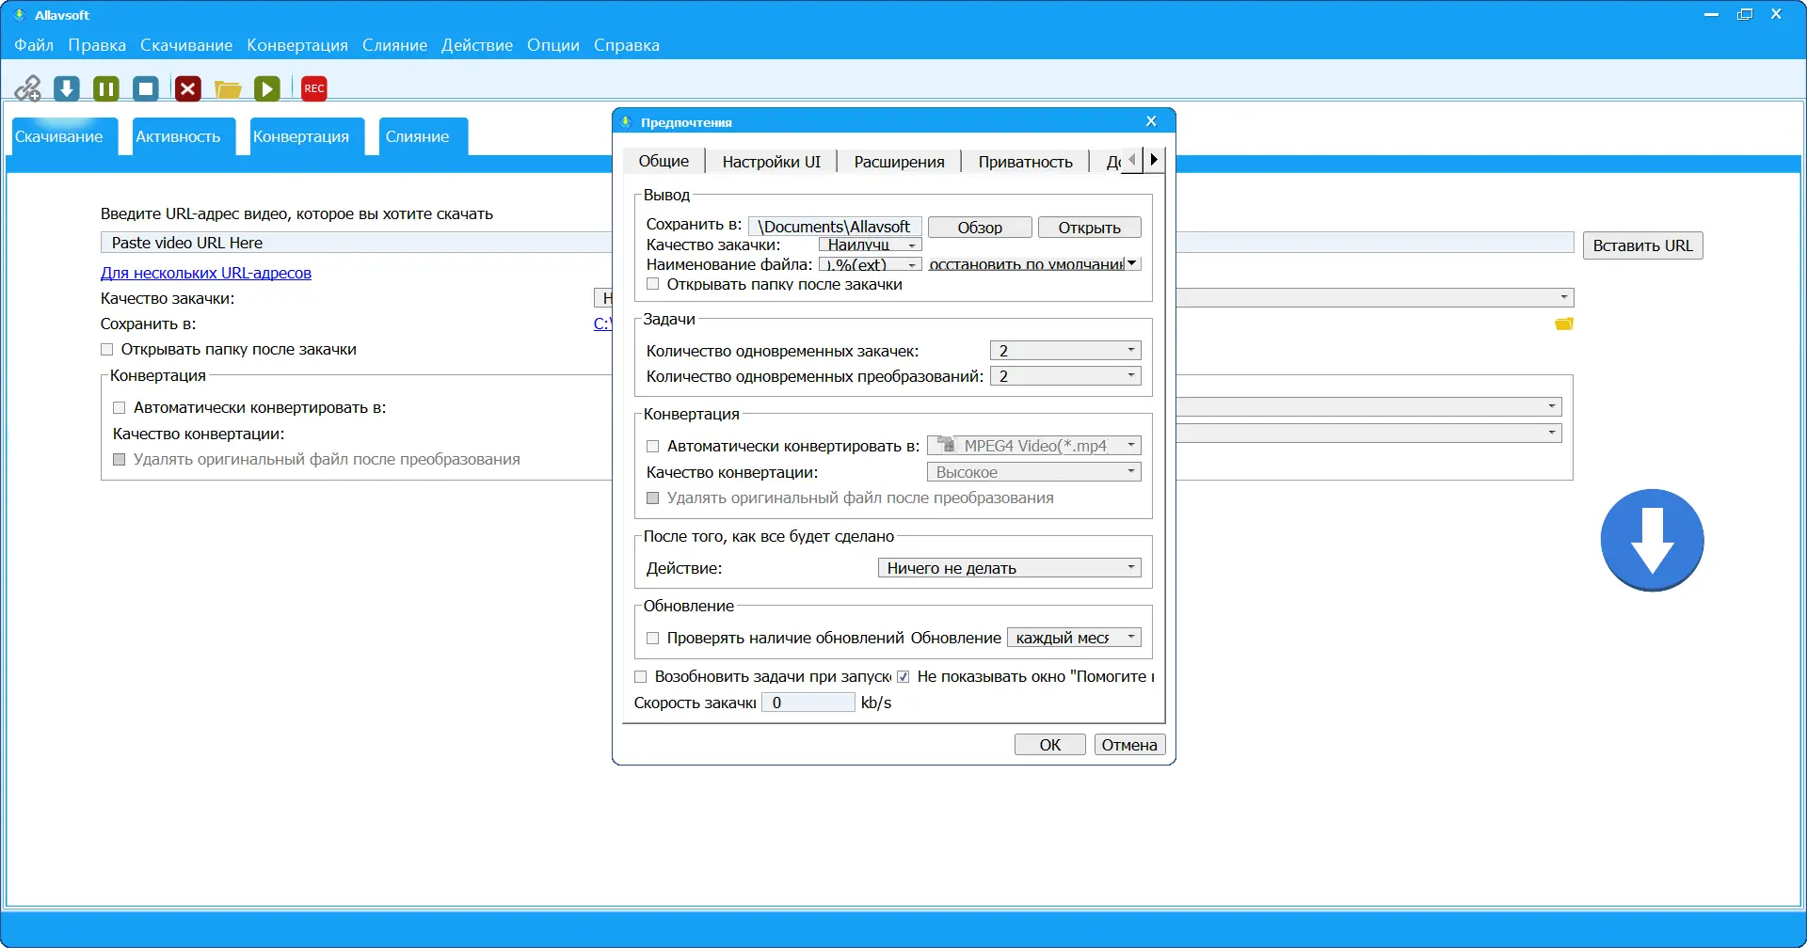Screen dimensions: 1807x948
Task: Switch to the 'Приватность' preferences tab
Action: tap(1026, 162)
